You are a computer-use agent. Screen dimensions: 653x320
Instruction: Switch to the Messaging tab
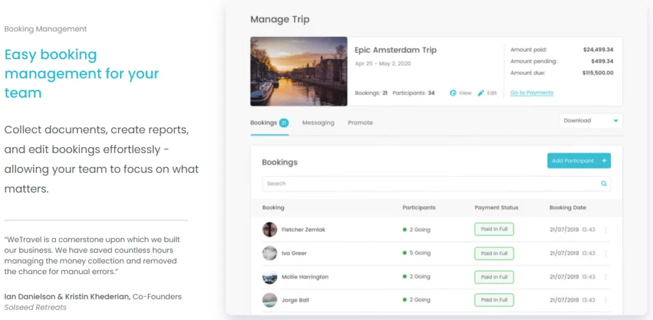pyautogui.click(x=318, y=123)
